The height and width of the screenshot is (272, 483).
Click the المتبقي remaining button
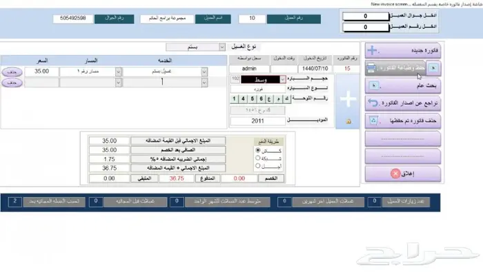pos(144,178)
